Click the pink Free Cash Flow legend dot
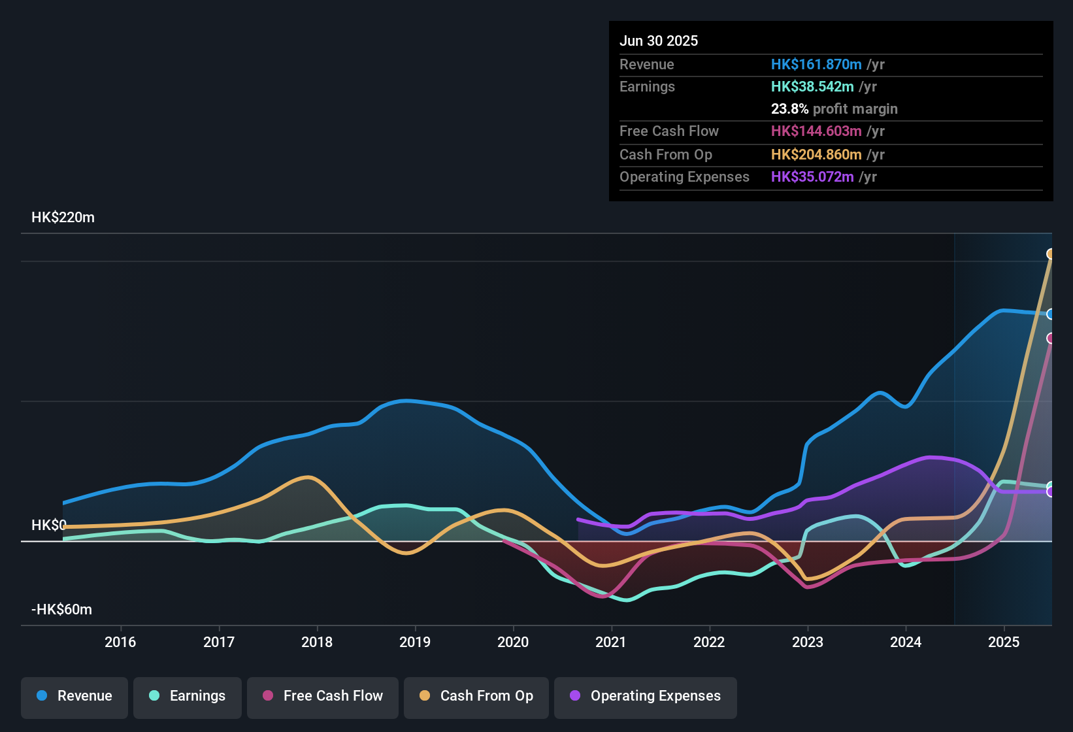This screenshot has height=732, width=1073. pos(267,696)
